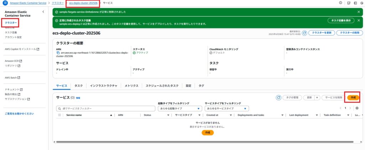Image resolution: width=365 pixels, height=150 pixels.
Task: Toggle the select-all services checkbox
Action: (x=60, y=115)
